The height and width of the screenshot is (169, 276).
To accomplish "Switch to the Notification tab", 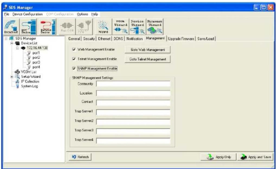I will click(134, 39).
